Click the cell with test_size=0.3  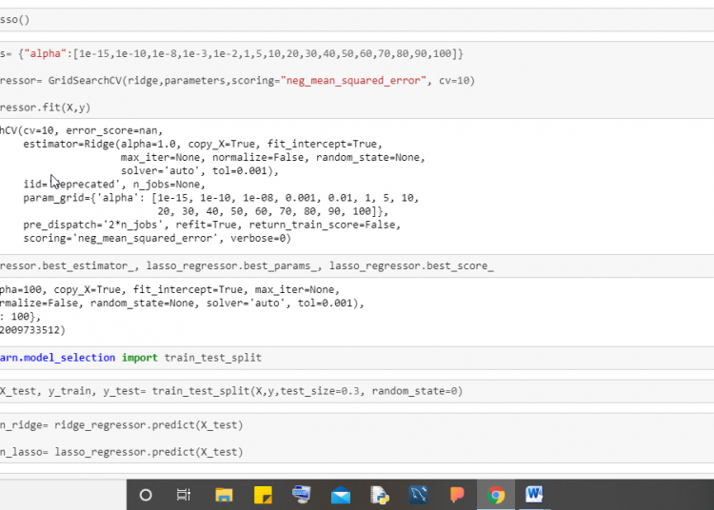[x=228, y=391]
